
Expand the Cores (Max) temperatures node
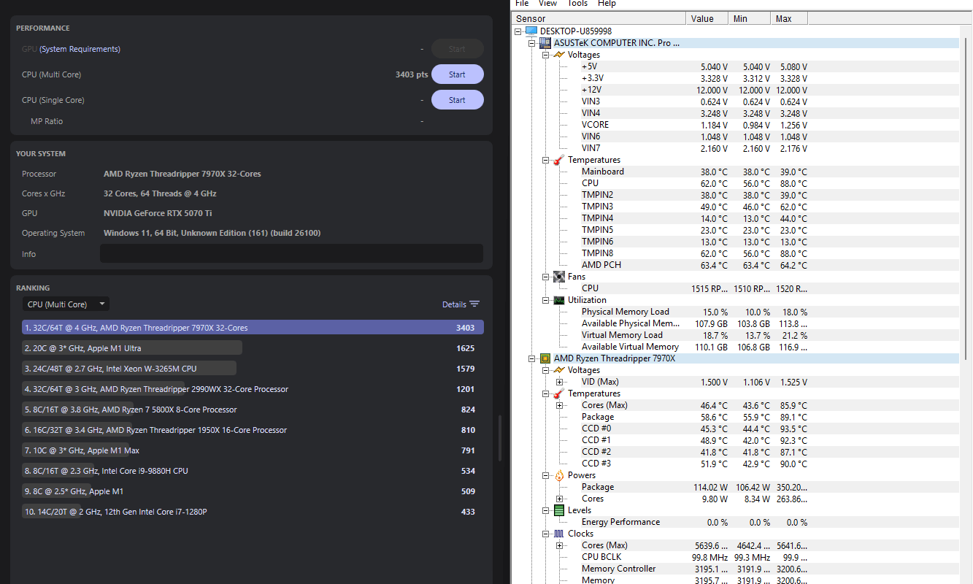pyautogui.click(x=560, y=405)
